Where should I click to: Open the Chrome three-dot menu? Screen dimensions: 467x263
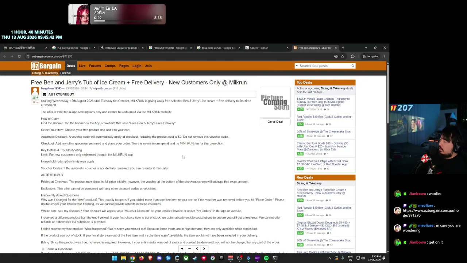click(x=385, y=56)
